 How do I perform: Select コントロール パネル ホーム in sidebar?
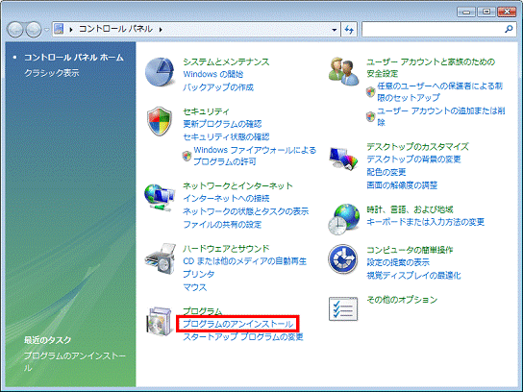(x=74, y=58)
